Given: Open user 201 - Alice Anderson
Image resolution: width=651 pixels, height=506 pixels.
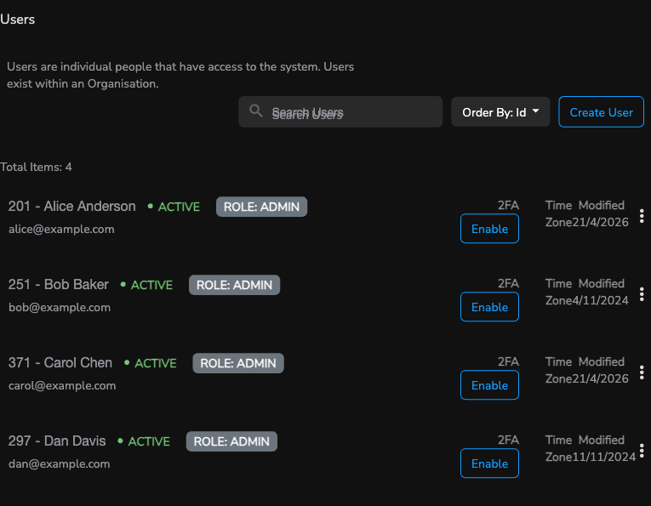Looking at the screenshot, I should (71, 207).
